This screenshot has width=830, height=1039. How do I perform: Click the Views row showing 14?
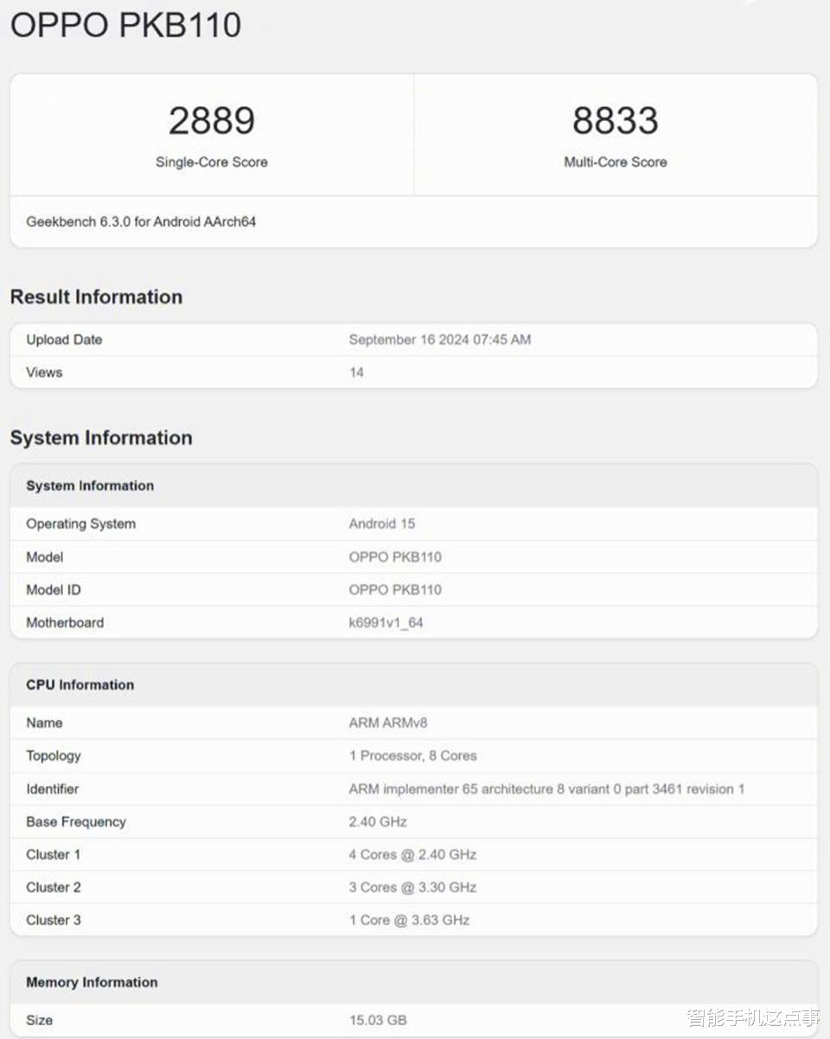(415, 373)
